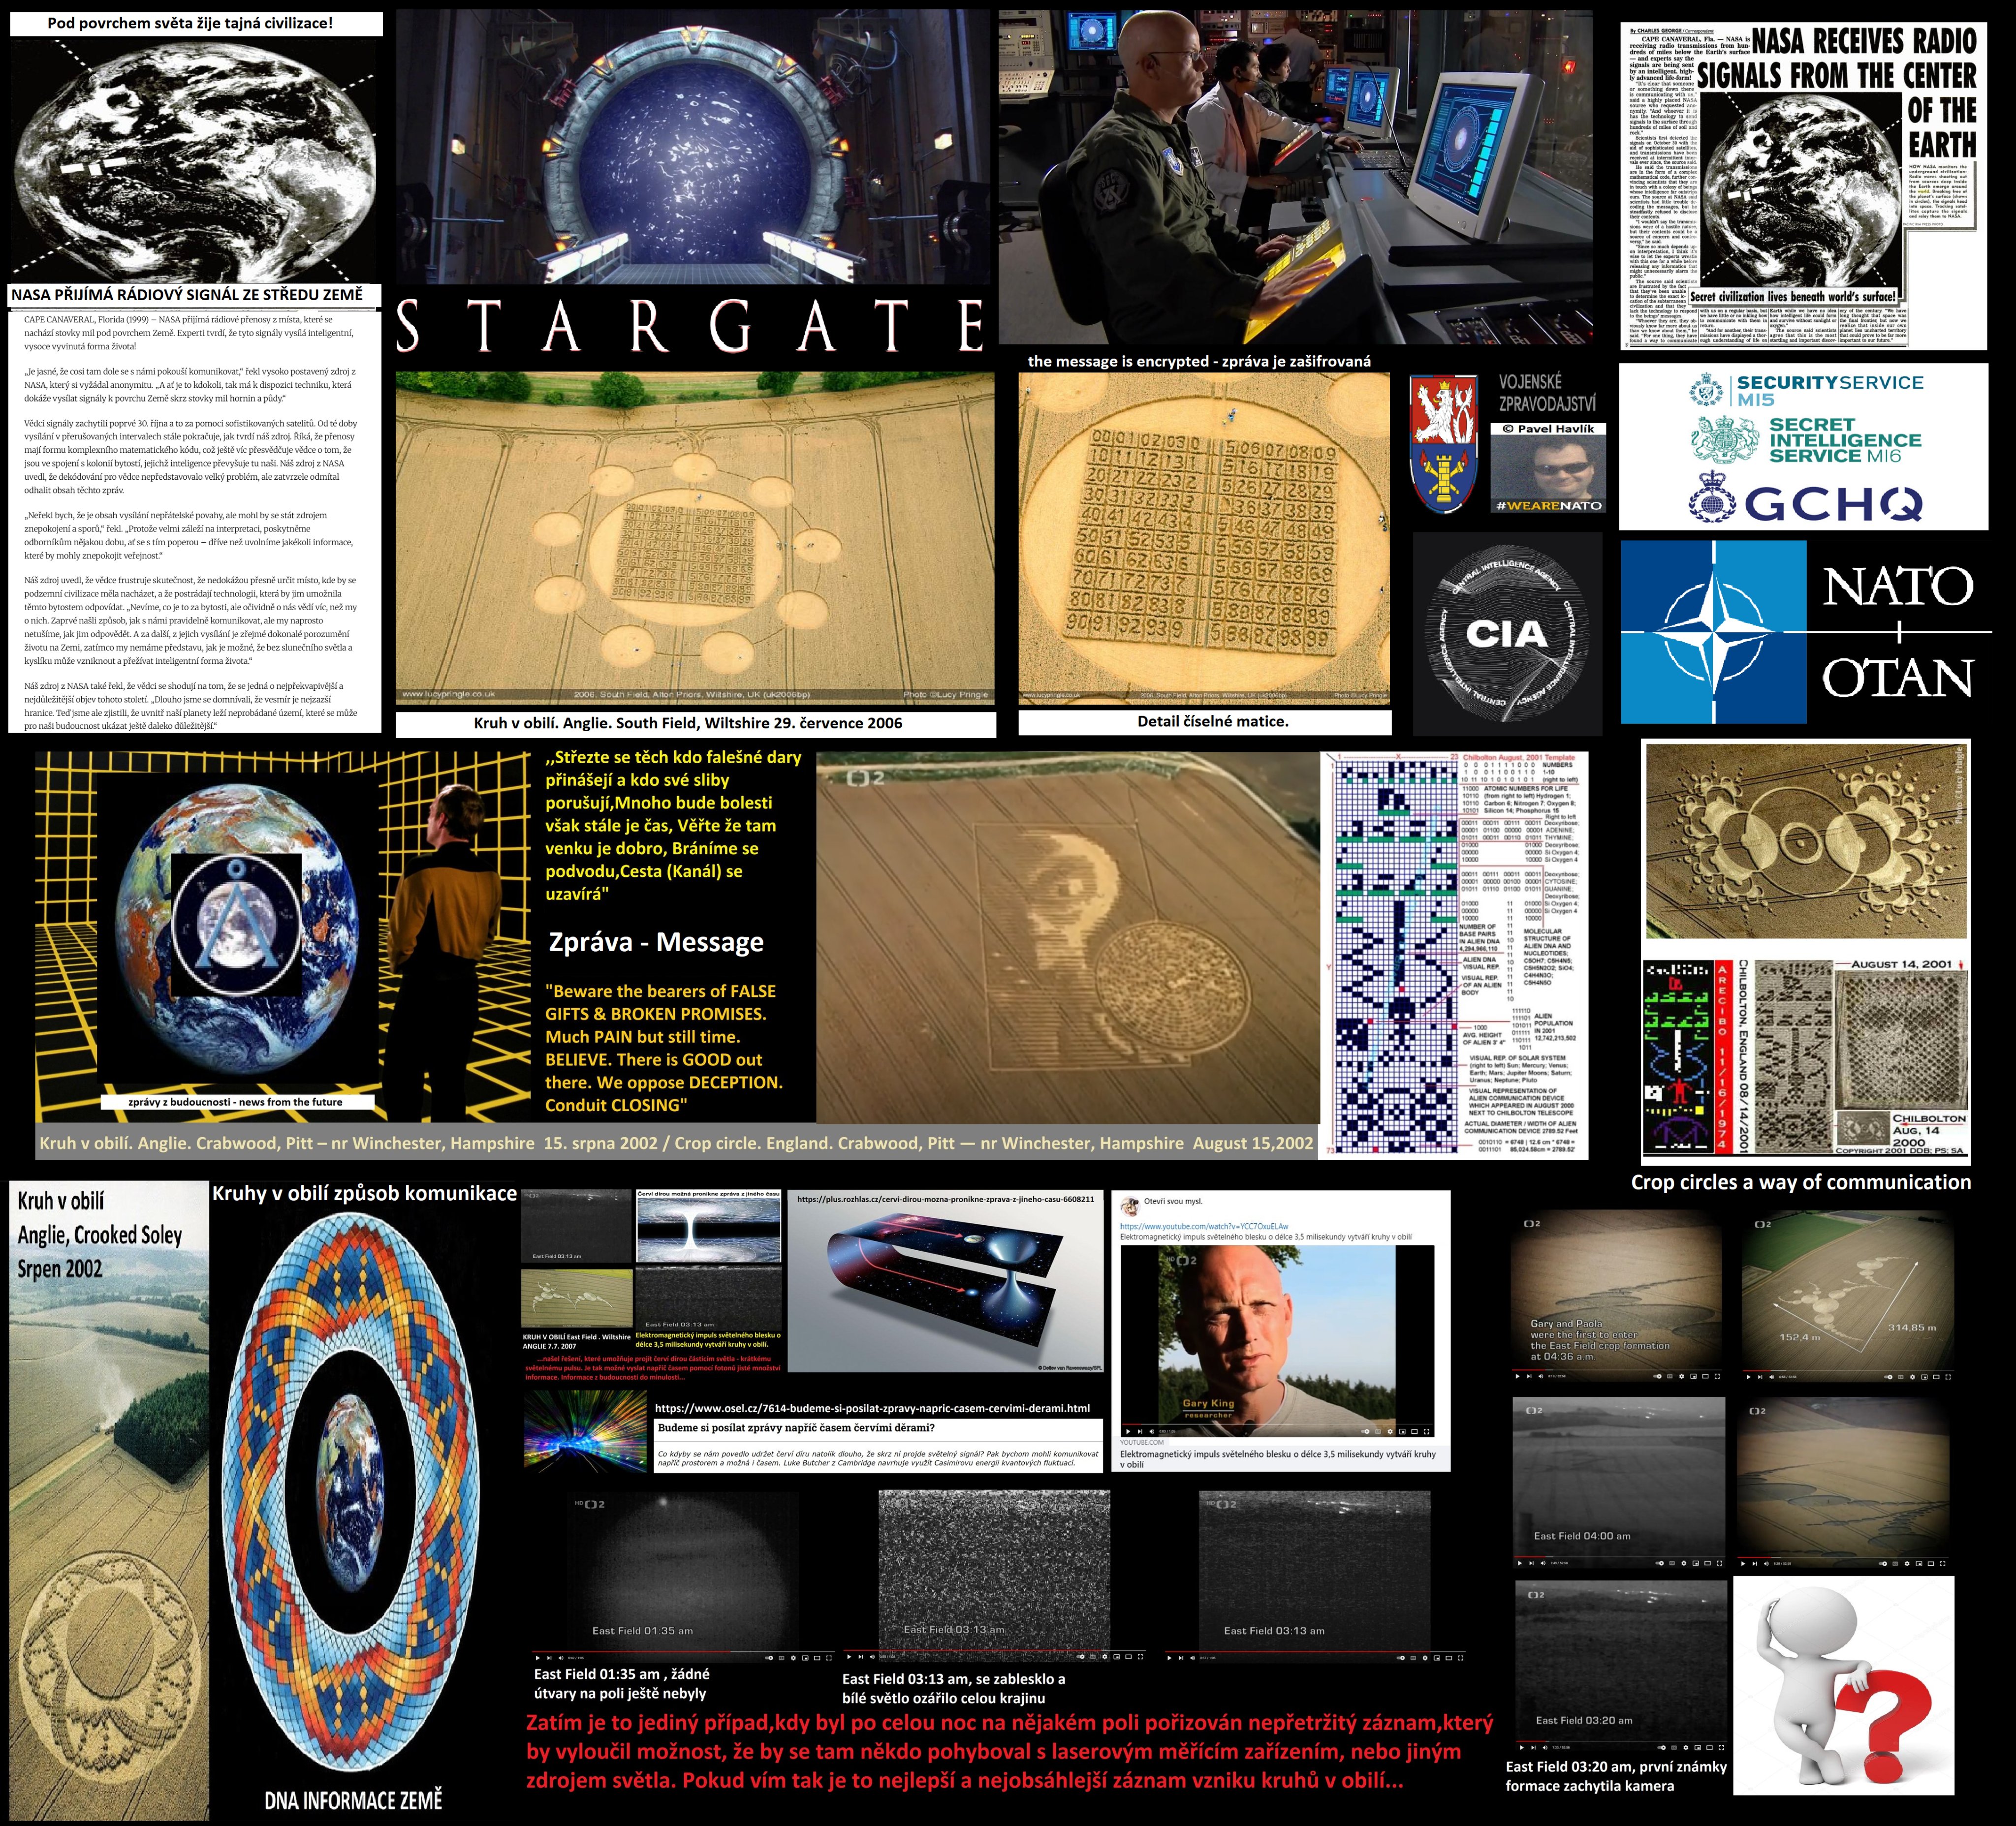2016x1826 pixels.
Task: Mute the East Field 01:35 am video
Action: point(561,1658)
